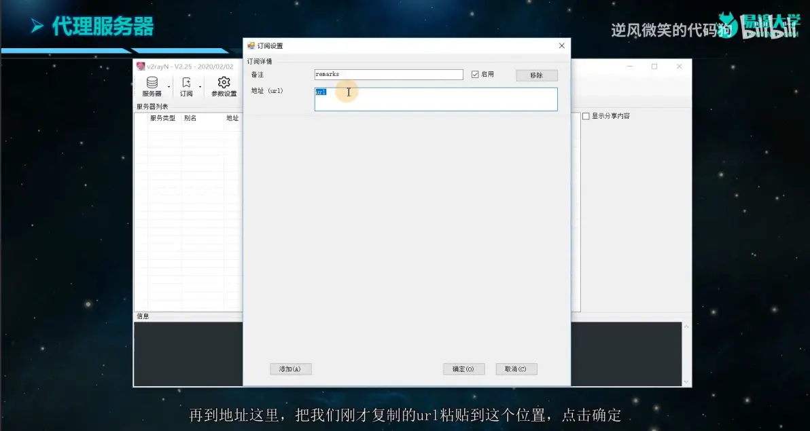The image size is (810, 431).
Task: Click the v2rayN title bar app icon
Action: [x=141, y=67]
